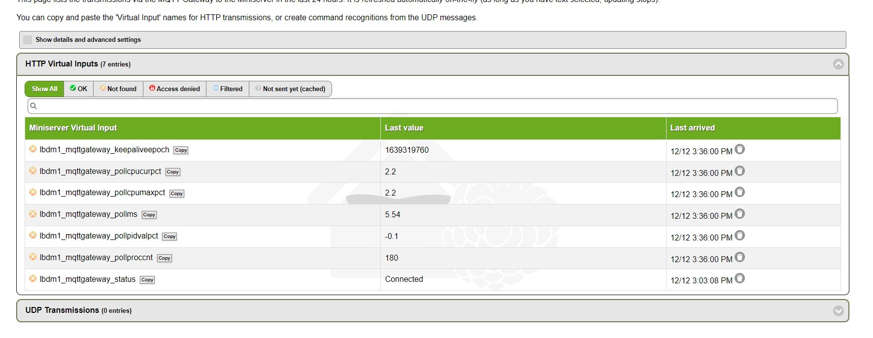Delete the pollcpucurpct entry with trash icon
The width and height of the screenshot is (873, 338).
tap(739, 171)
